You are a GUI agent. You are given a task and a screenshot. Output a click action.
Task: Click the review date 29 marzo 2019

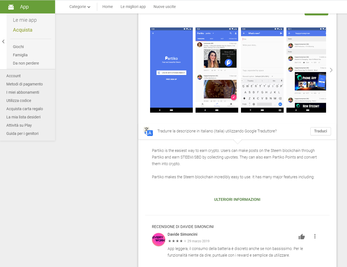pyautogui.click(x=198, y=241)
